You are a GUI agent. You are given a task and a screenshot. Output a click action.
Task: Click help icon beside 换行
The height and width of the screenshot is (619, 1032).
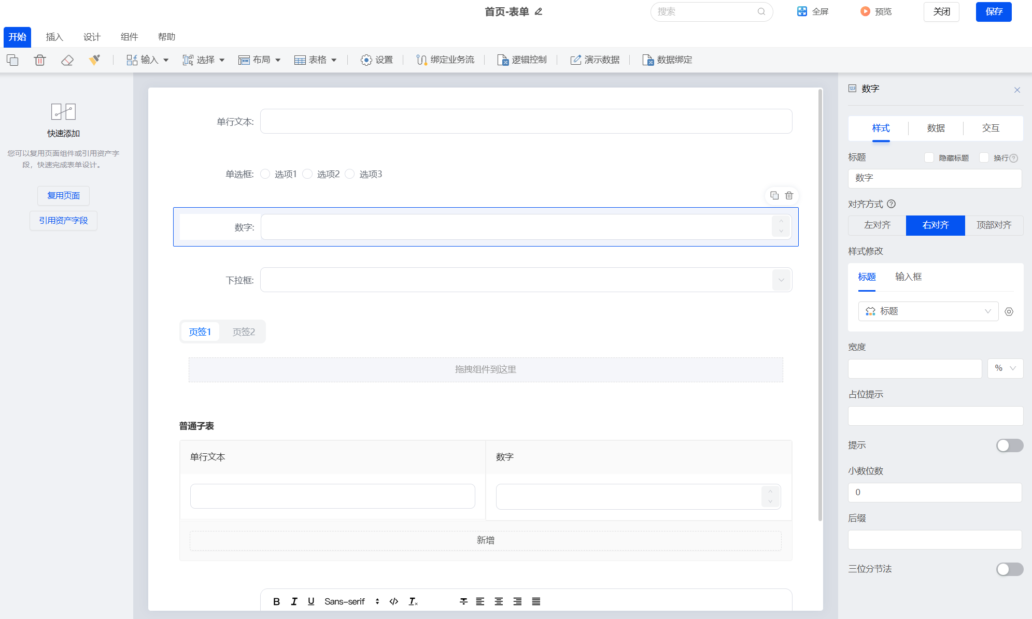point(1014,158)
